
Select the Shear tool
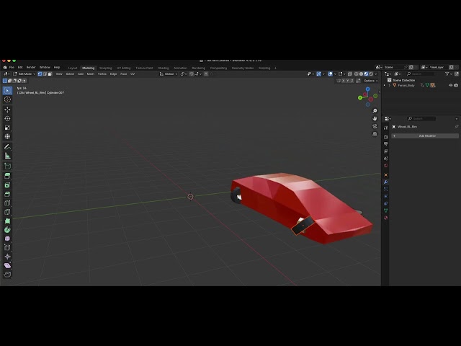pyautogui.click(x=7, y=266)
